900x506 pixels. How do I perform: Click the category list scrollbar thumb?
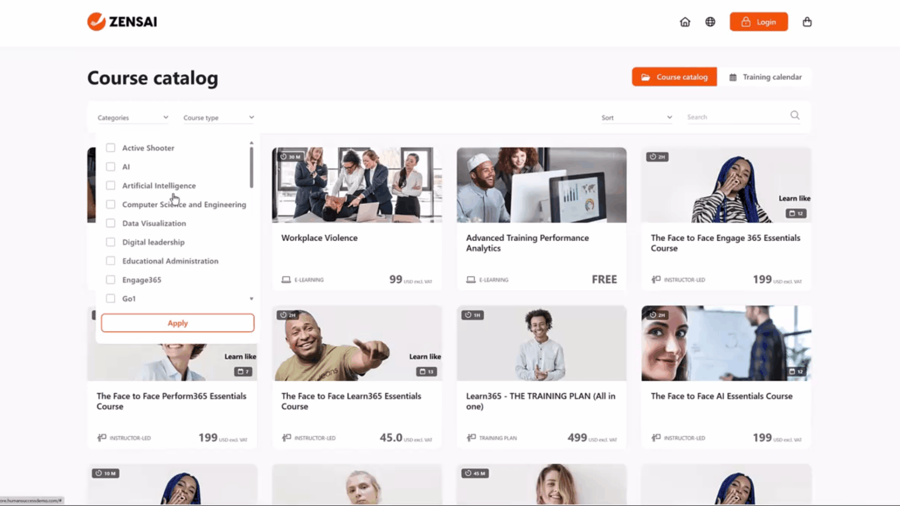(x=251, y=167)
